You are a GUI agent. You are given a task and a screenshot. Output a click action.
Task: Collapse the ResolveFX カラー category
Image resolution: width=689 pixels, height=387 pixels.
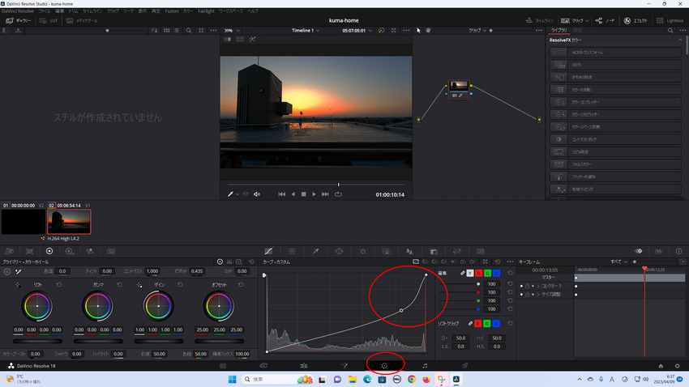pos(680,40)
